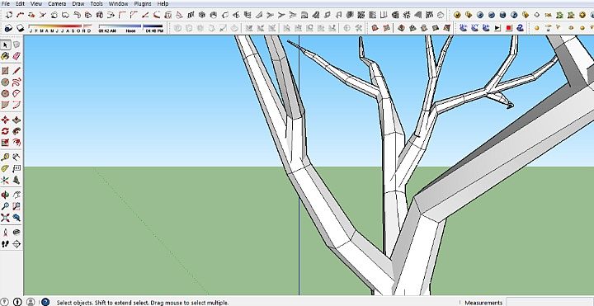Choose the Section Plane tool
This screenshot has height=306, width=594.
16,244
